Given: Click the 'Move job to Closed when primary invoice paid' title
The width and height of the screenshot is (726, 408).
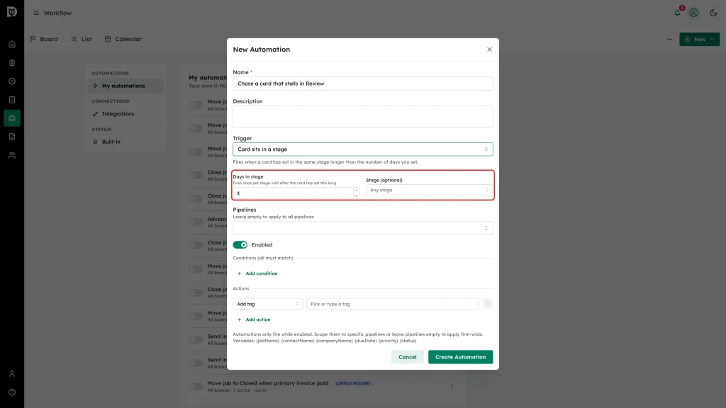Looking at the screenshot, I should [267, 383].
